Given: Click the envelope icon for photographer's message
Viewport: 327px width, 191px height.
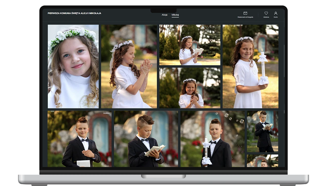Looking at the screenshot, I should pyautogui.click(x=245, y=13).
